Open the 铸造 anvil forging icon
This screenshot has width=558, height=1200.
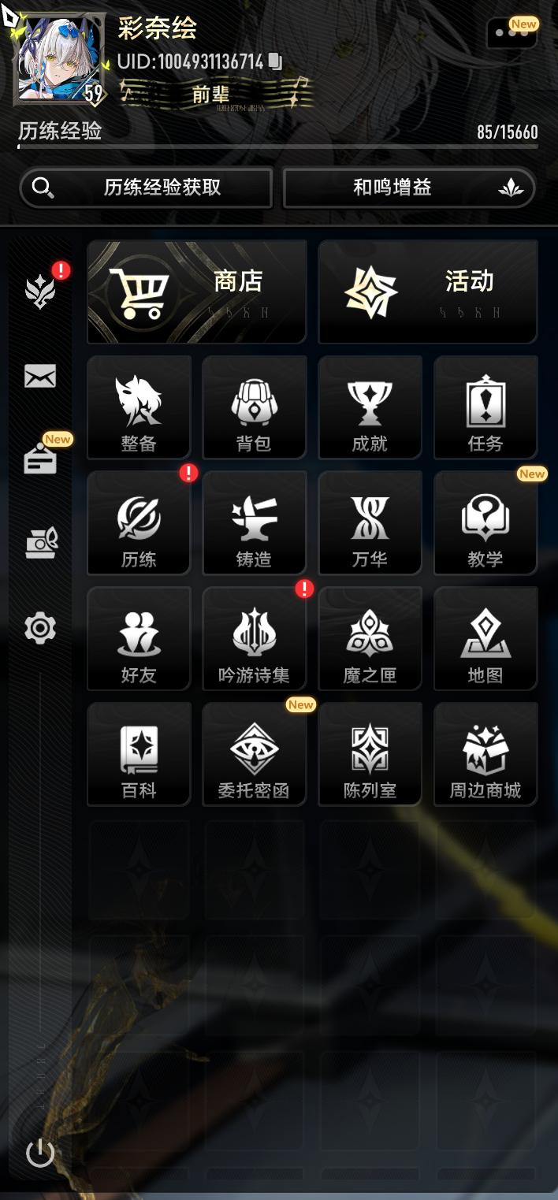[x=254, y=523]
